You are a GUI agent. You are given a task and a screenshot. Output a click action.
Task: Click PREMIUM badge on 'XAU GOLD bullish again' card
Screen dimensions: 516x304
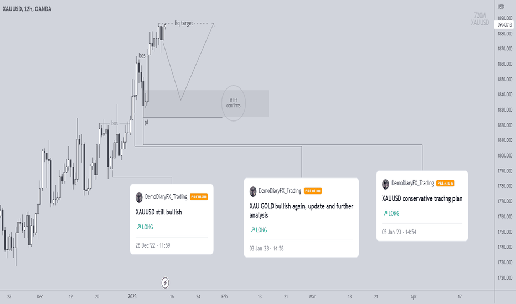pos(313,191)
